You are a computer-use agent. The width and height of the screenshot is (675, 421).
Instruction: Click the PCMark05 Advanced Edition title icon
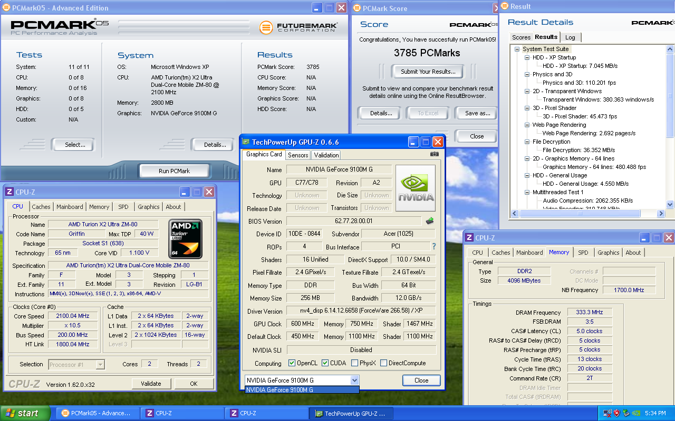pos(6,8)
